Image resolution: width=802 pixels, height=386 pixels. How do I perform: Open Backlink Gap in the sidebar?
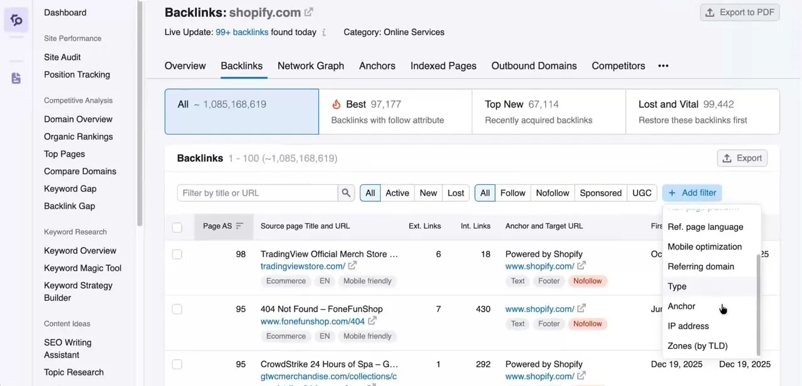(x=70, y=206)
